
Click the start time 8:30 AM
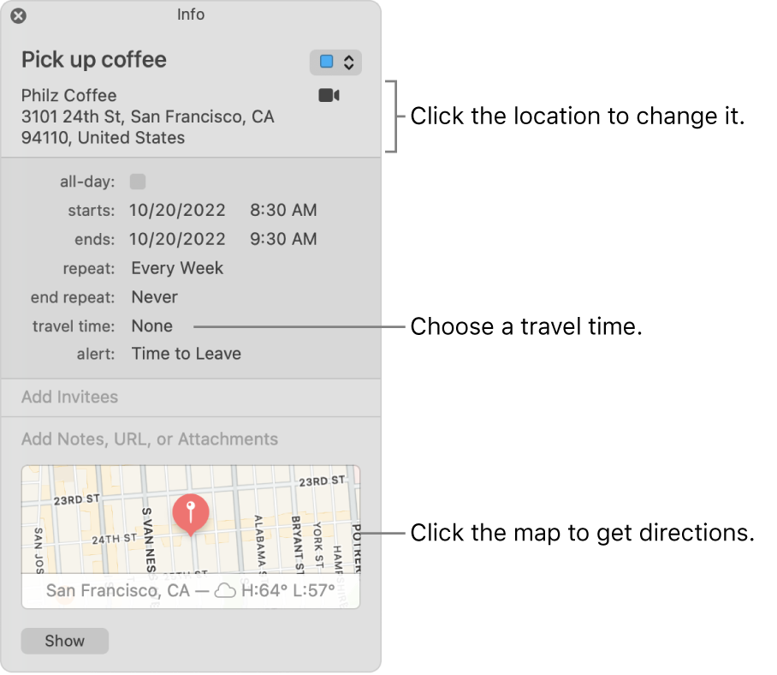point(282,210)
